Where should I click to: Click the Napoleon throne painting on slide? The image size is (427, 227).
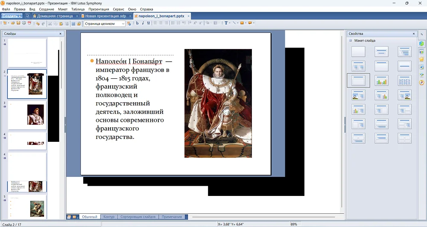218,103
